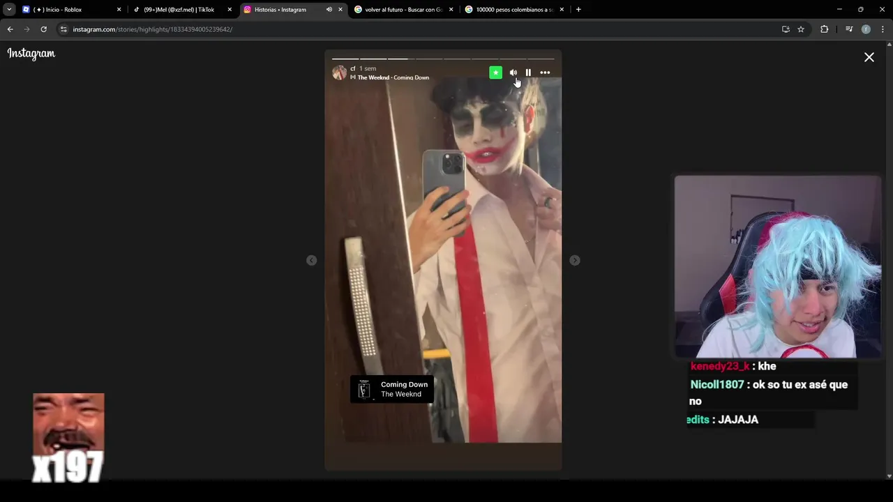Image resolution: width=893 pixels, height=502 pixels.
Task: Click the story progress bar segments
Action: [443, 59]
